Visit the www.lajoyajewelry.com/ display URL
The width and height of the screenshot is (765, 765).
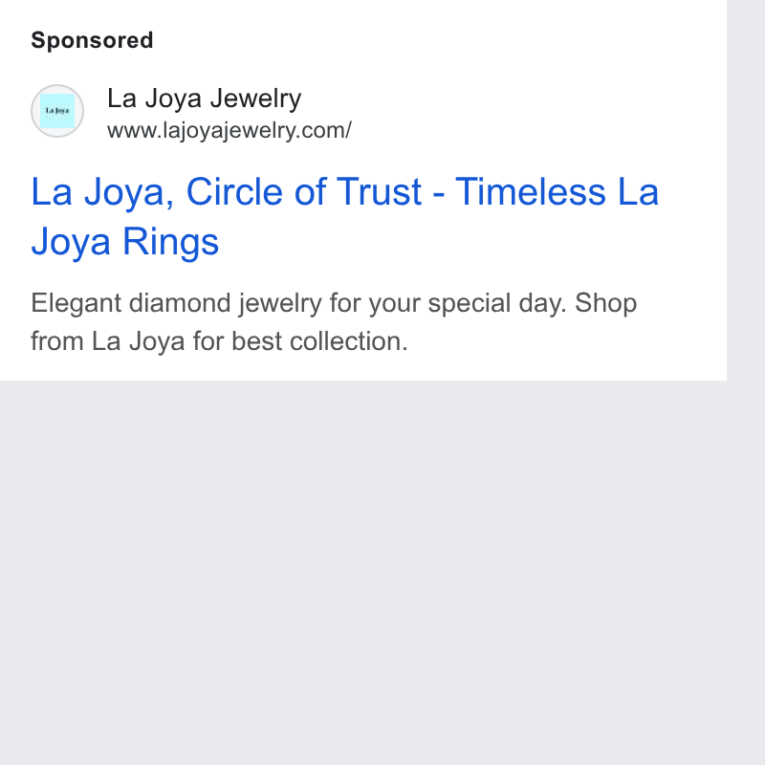coord(229,131)
